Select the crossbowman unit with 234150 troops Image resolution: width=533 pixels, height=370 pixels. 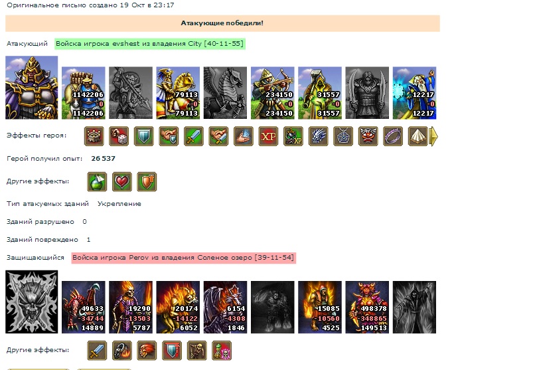pos(273,93)
